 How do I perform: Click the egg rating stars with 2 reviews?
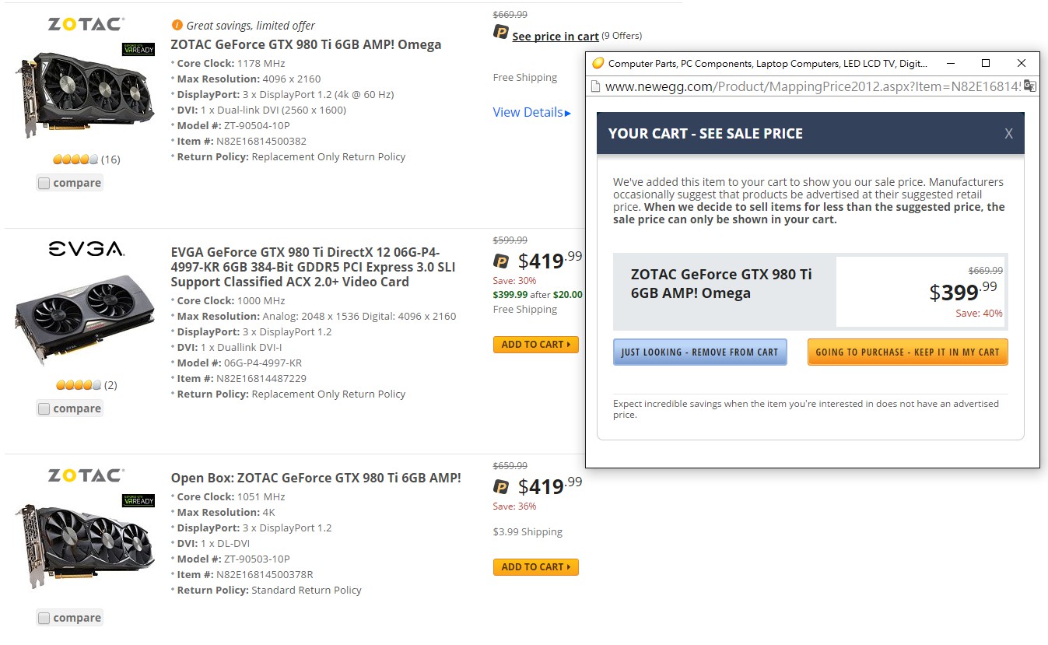tap(78, 385)
